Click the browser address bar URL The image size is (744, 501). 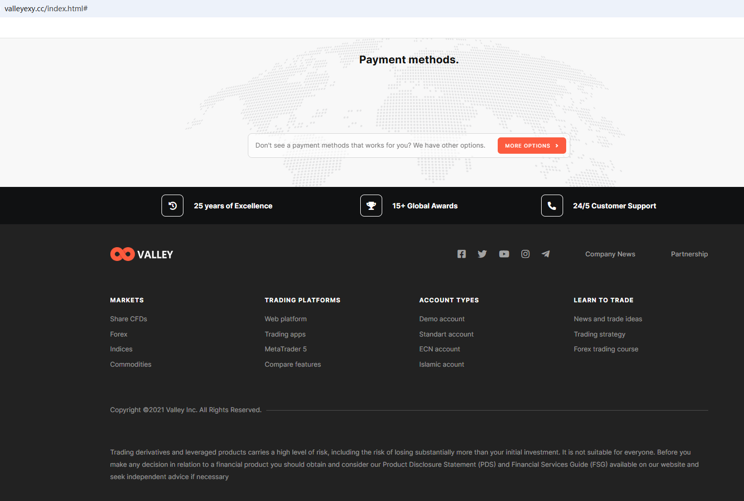[46, 9]
